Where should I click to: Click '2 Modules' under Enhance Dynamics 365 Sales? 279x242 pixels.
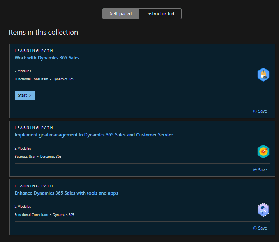[x=23, y=207]
